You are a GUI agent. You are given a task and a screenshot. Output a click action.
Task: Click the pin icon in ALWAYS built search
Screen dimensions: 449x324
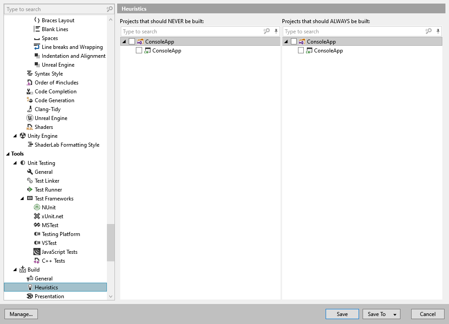[x=438, y=31]
